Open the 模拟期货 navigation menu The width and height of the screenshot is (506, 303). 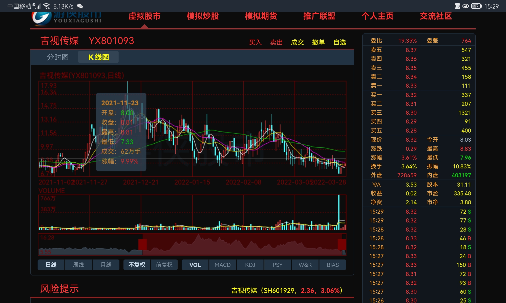pos(261,16)
